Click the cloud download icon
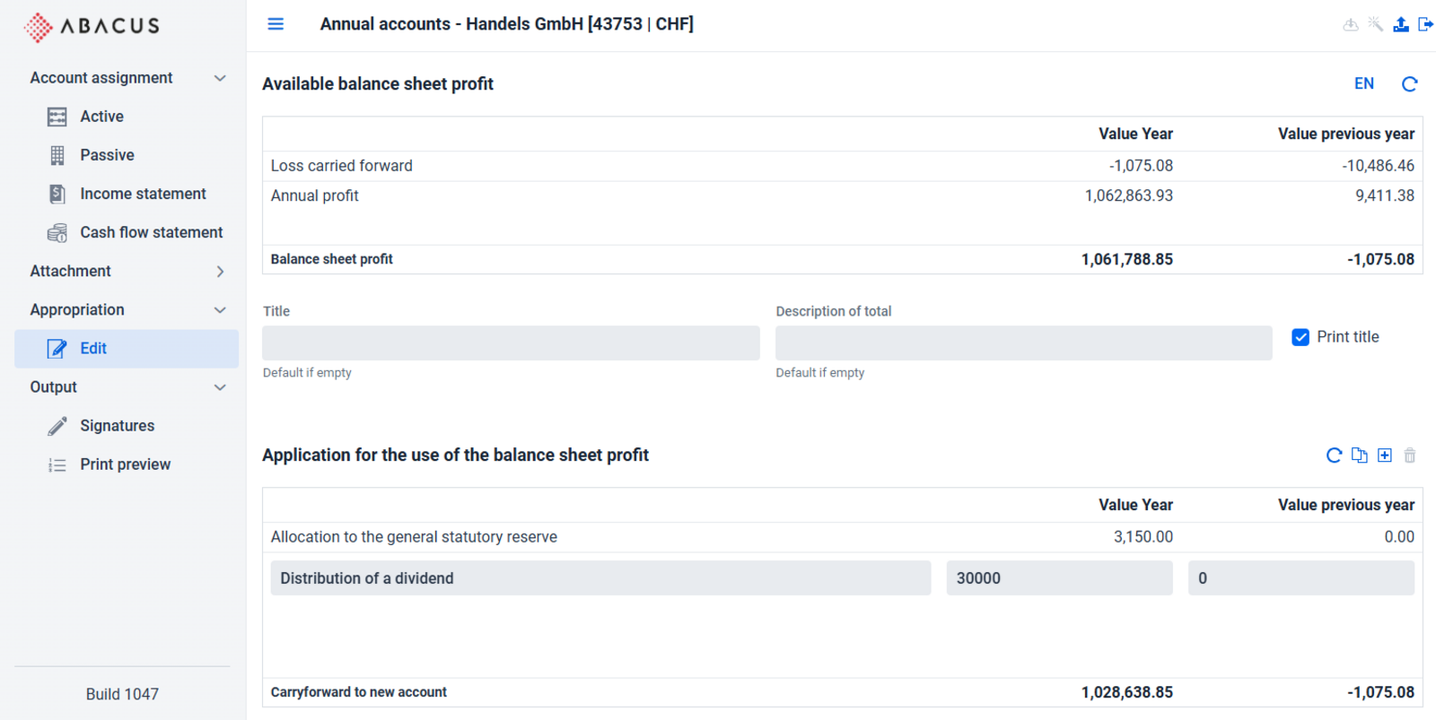This screenshot has height=720, width=1436. (1350, 24)
